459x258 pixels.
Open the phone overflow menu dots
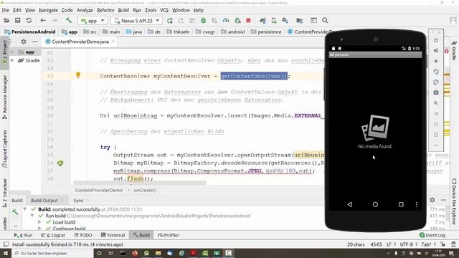point(417,204)
